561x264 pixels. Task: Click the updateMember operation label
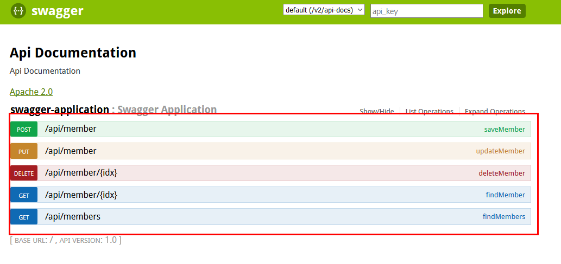click(x=501, y=151)
